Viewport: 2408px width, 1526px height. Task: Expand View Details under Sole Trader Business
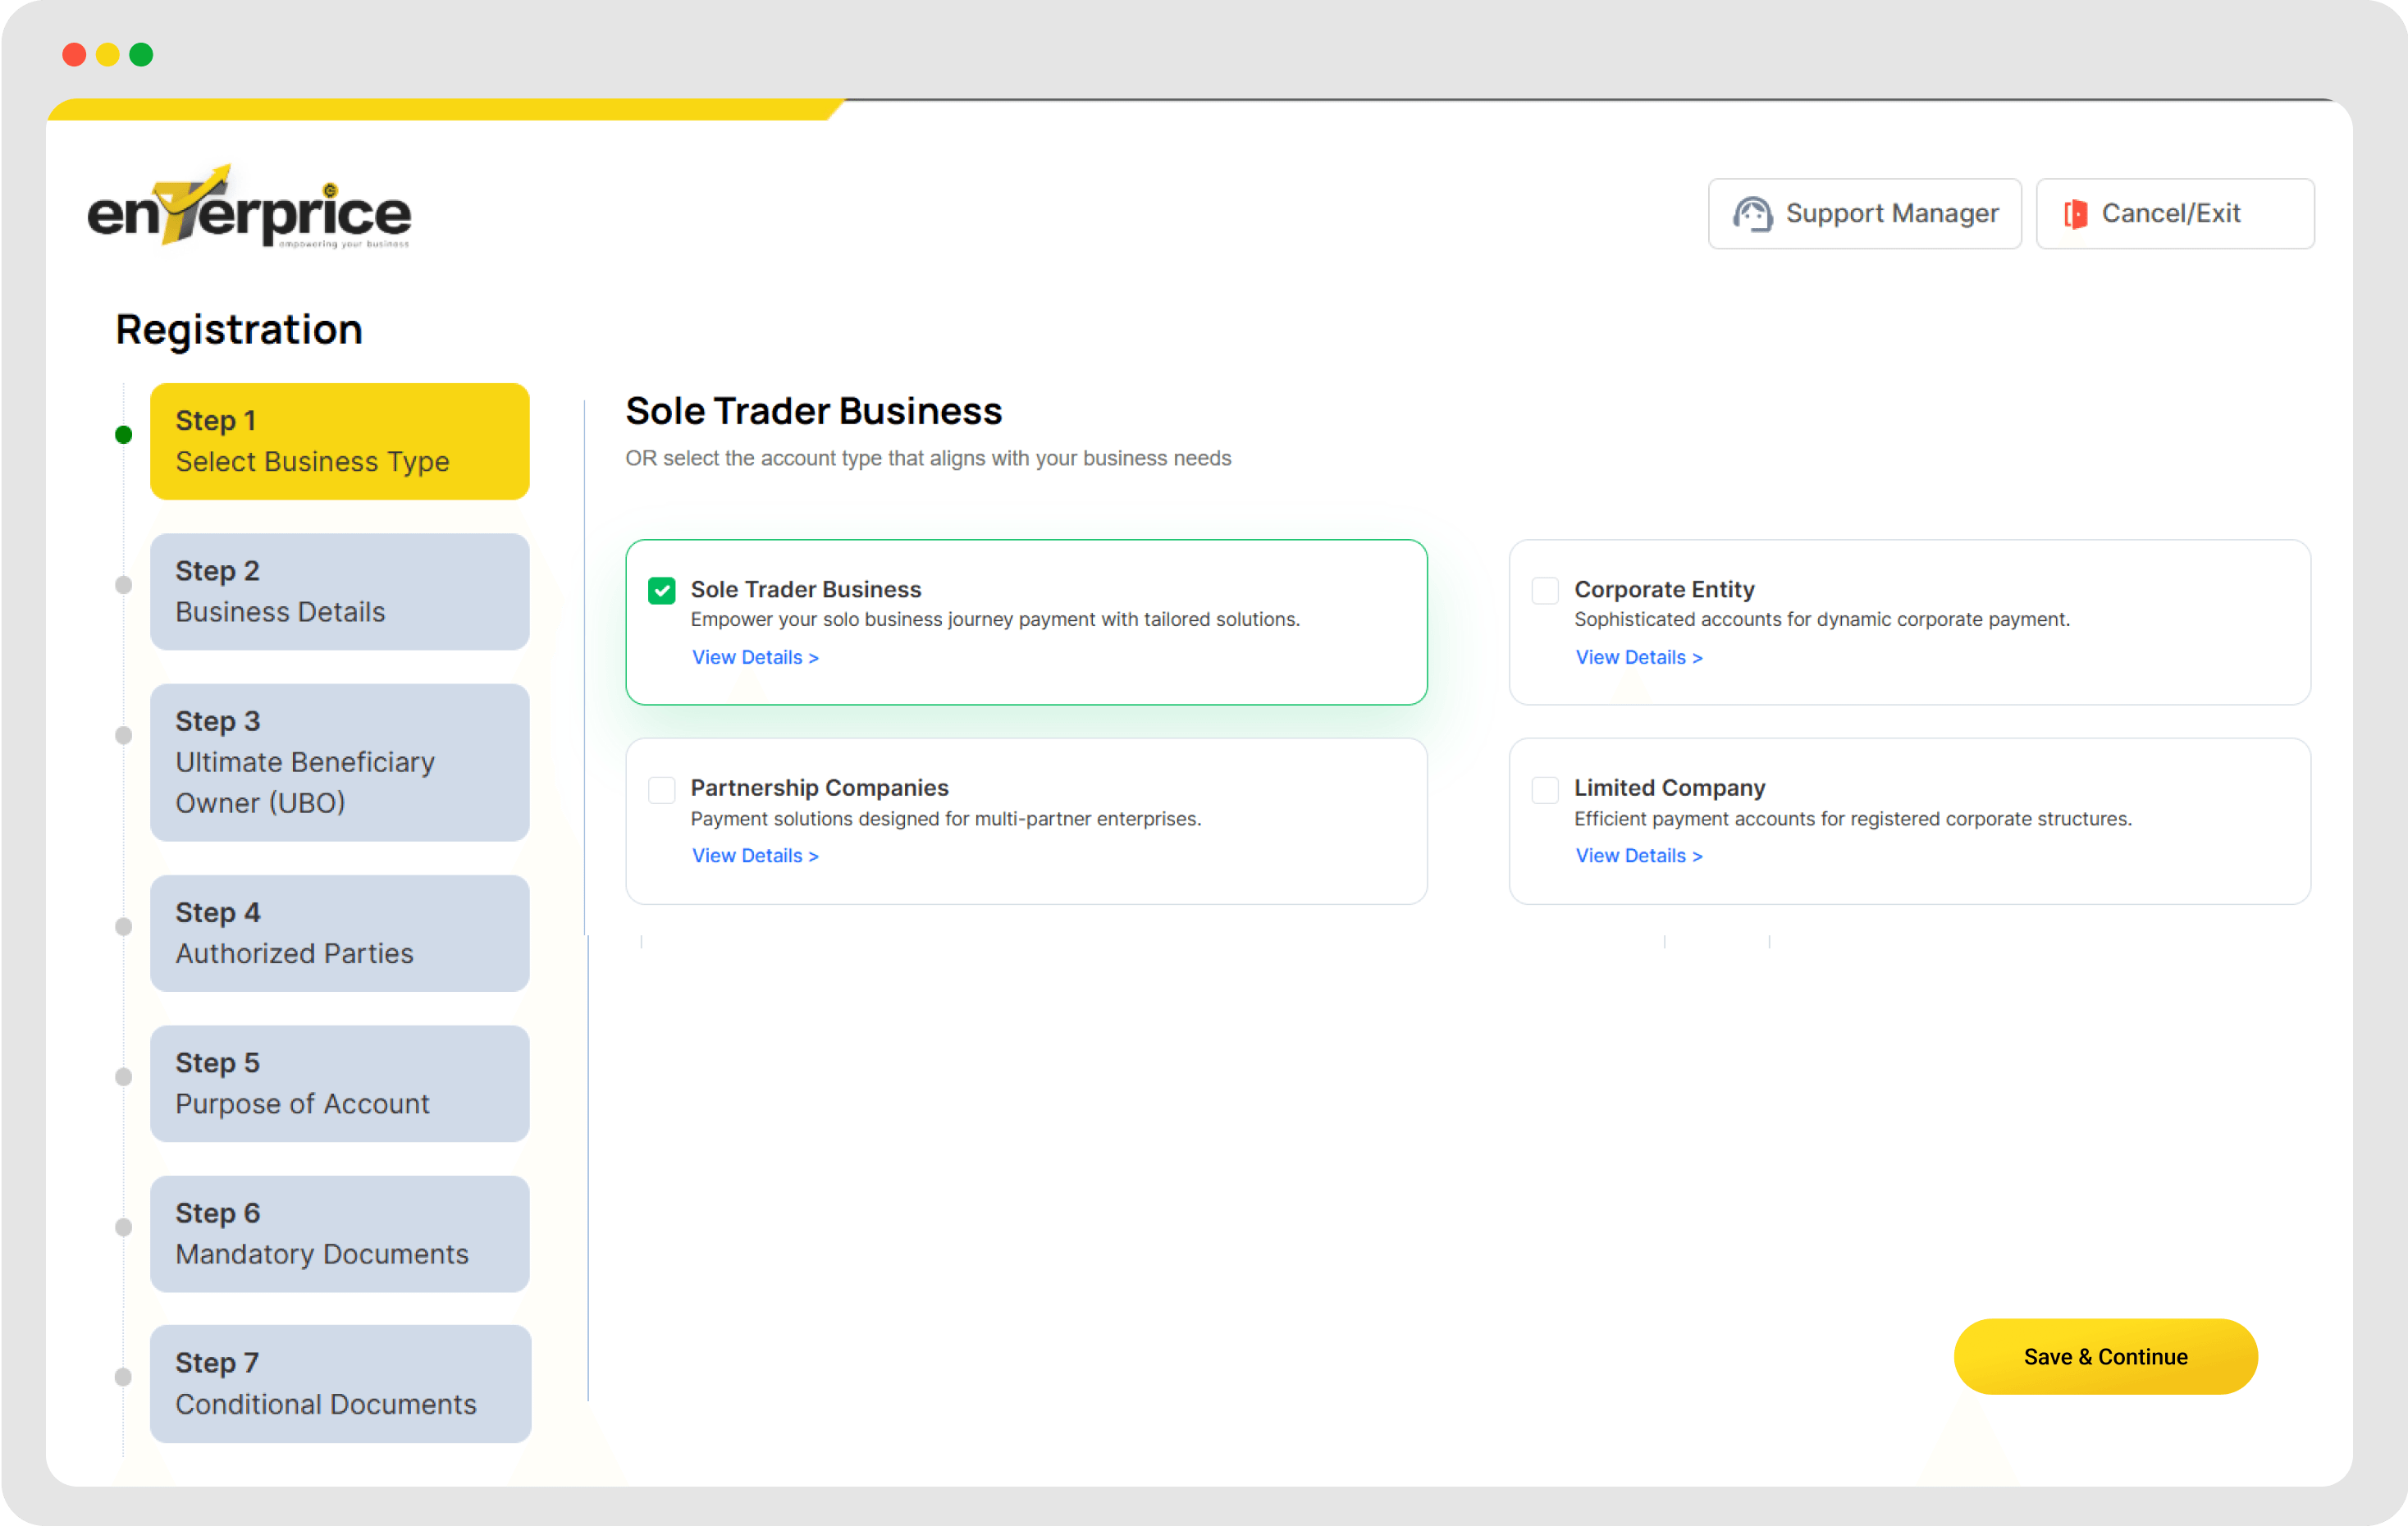[755, 657]
